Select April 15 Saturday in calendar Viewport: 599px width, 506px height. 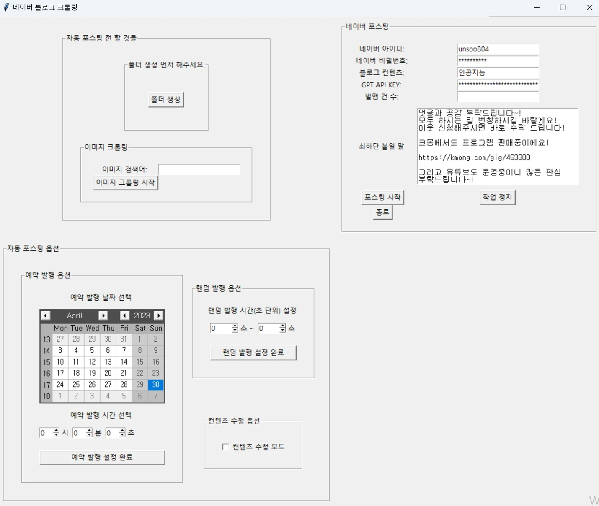point(140,362)
